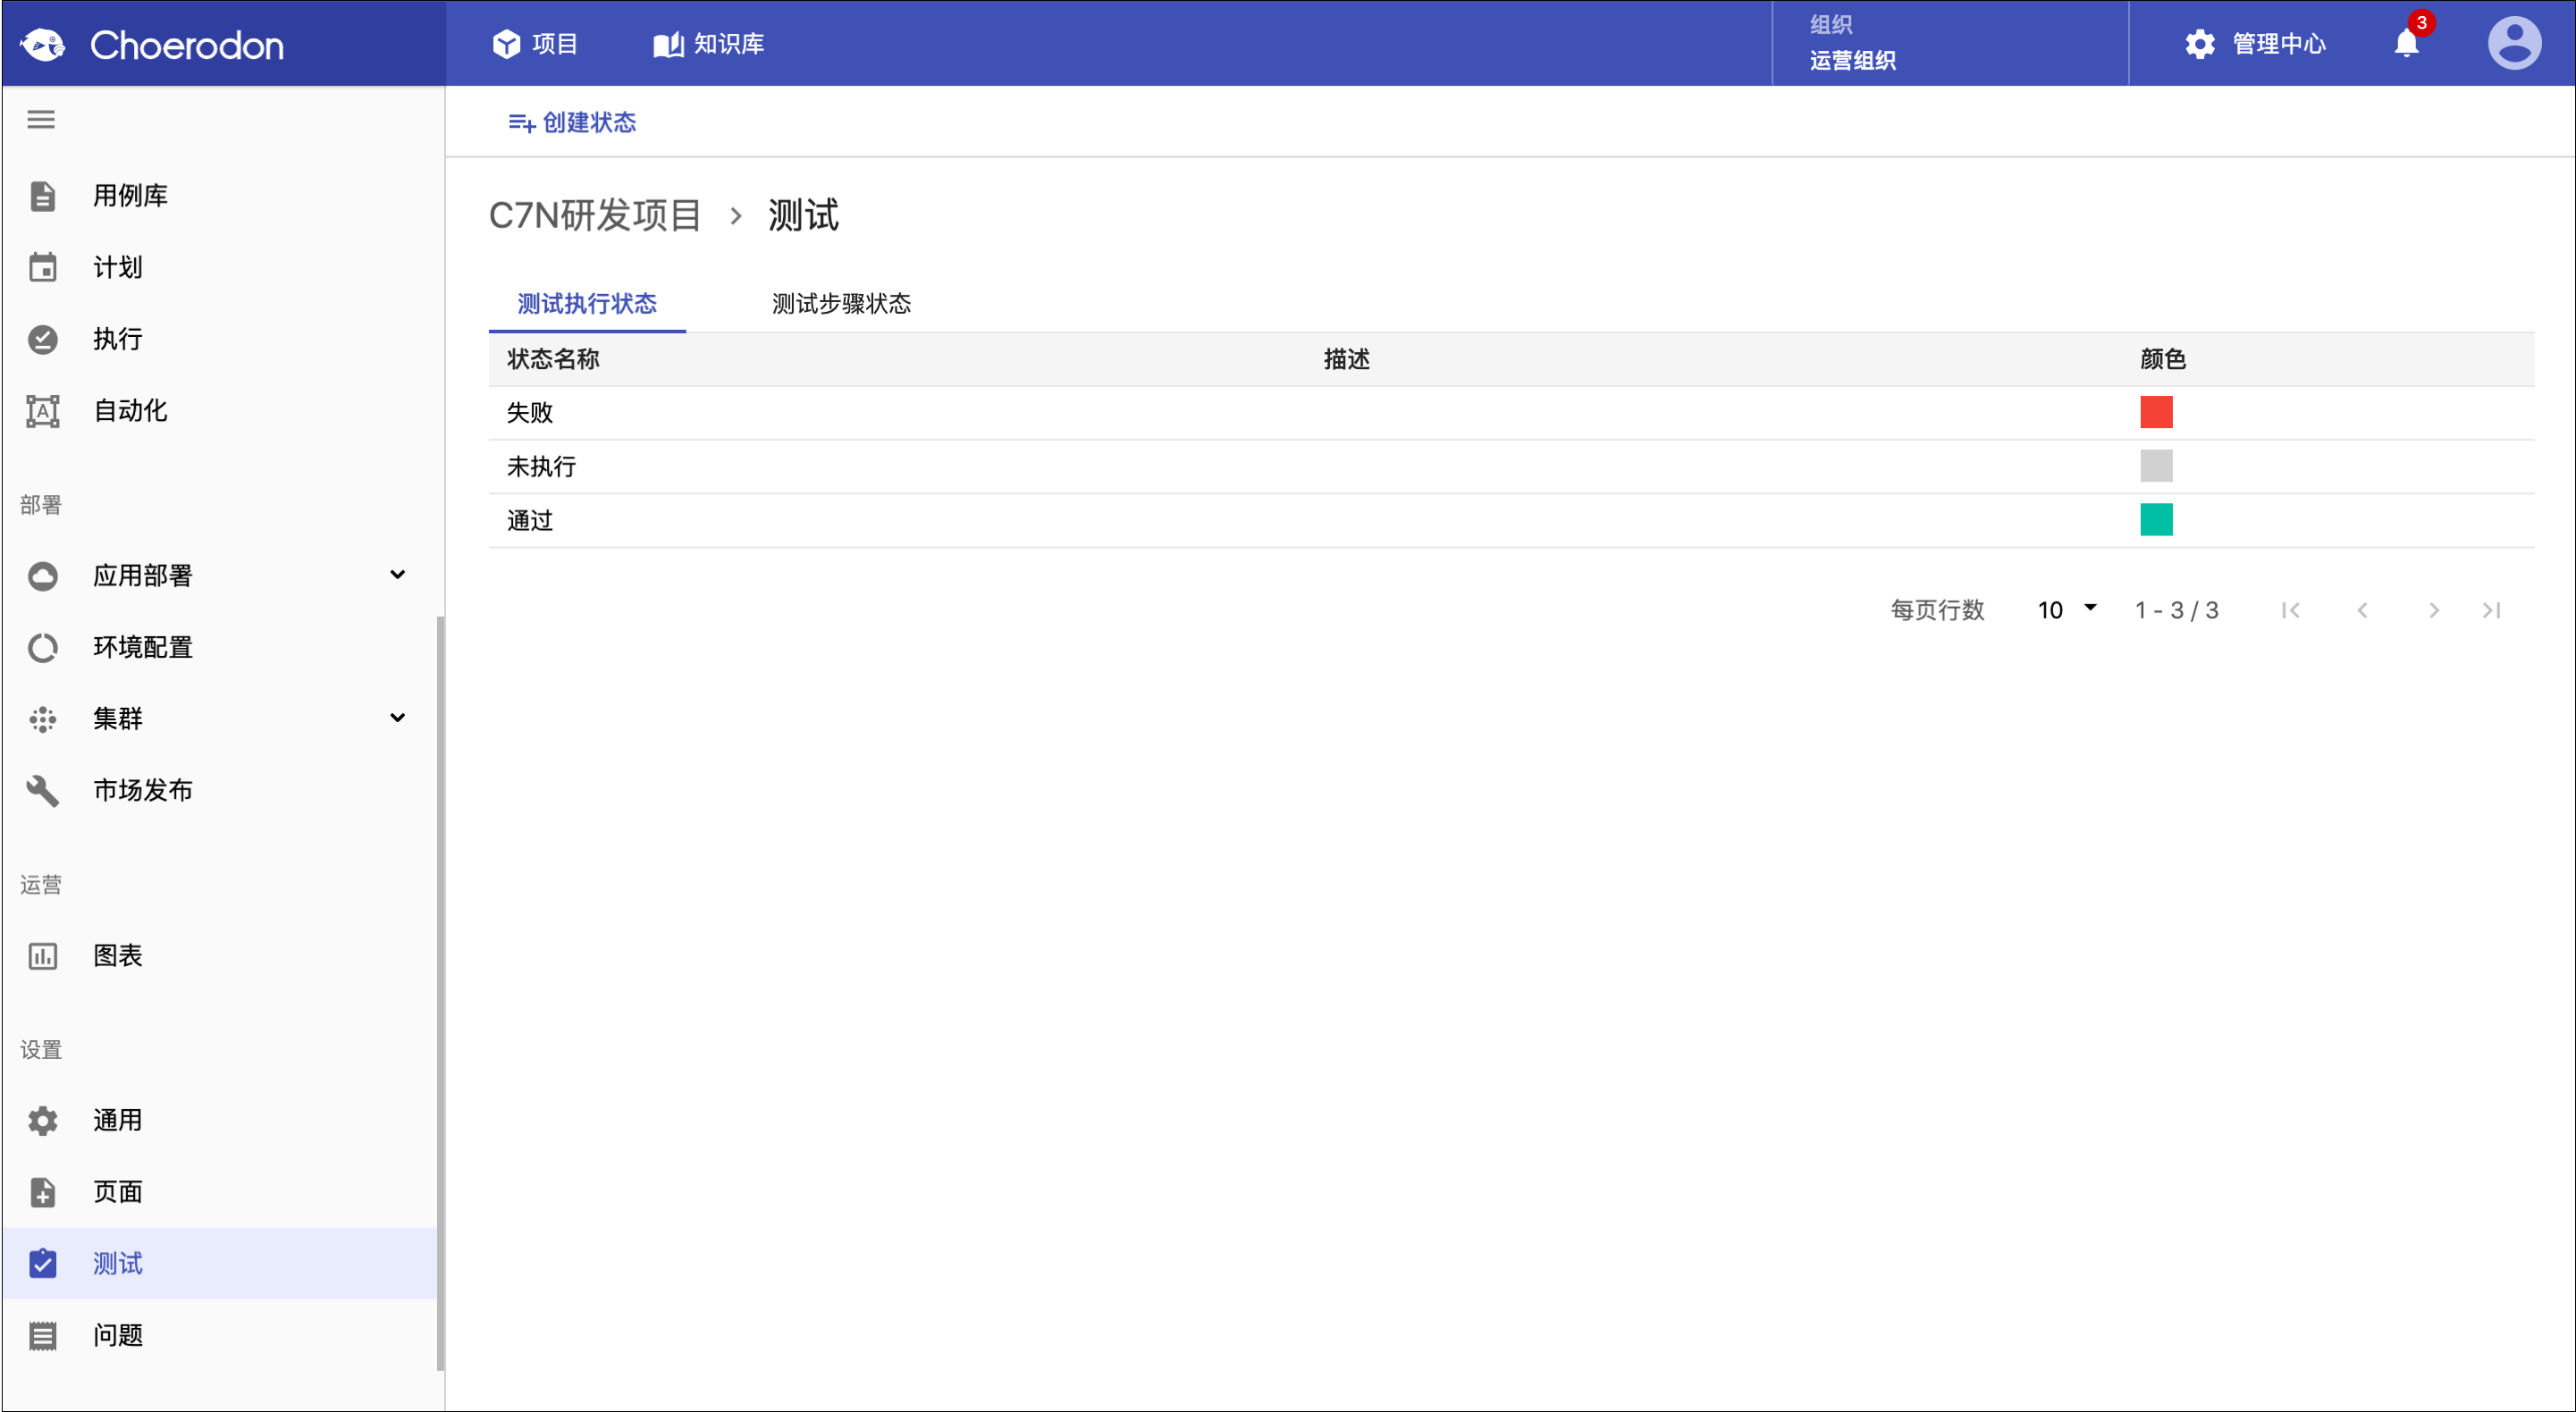The image size is (2576, 1412).
Task: Open rows-per-page dropdown showing 10
Action: 2067,610
